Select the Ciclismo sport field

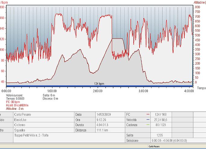click(x=43, y=125)
